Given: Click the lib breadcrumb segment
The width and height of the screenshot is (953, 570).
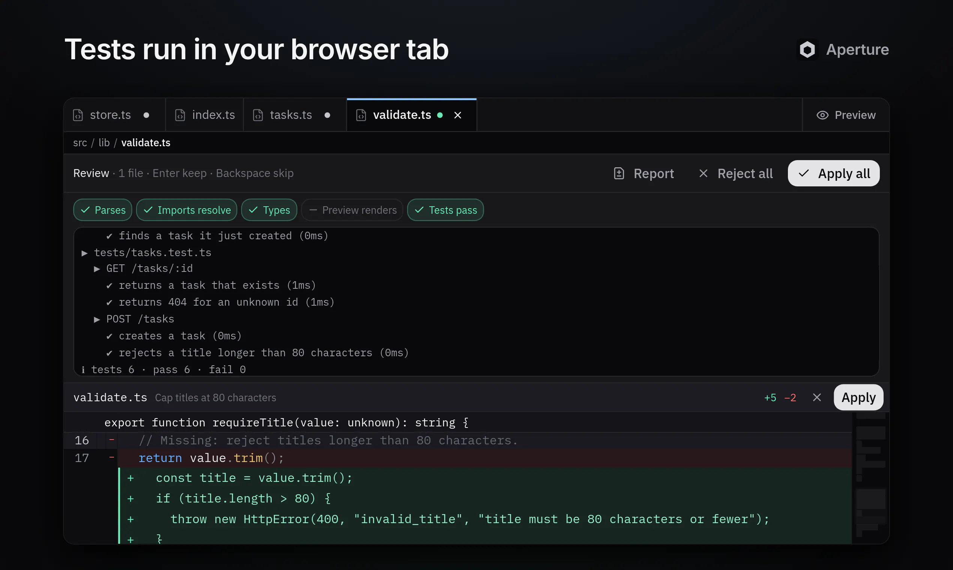Looking at the screenshot, I should tap(104, 143).
